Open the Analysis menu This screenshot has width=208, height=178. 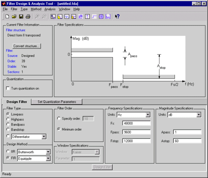(x=50, y=9)
